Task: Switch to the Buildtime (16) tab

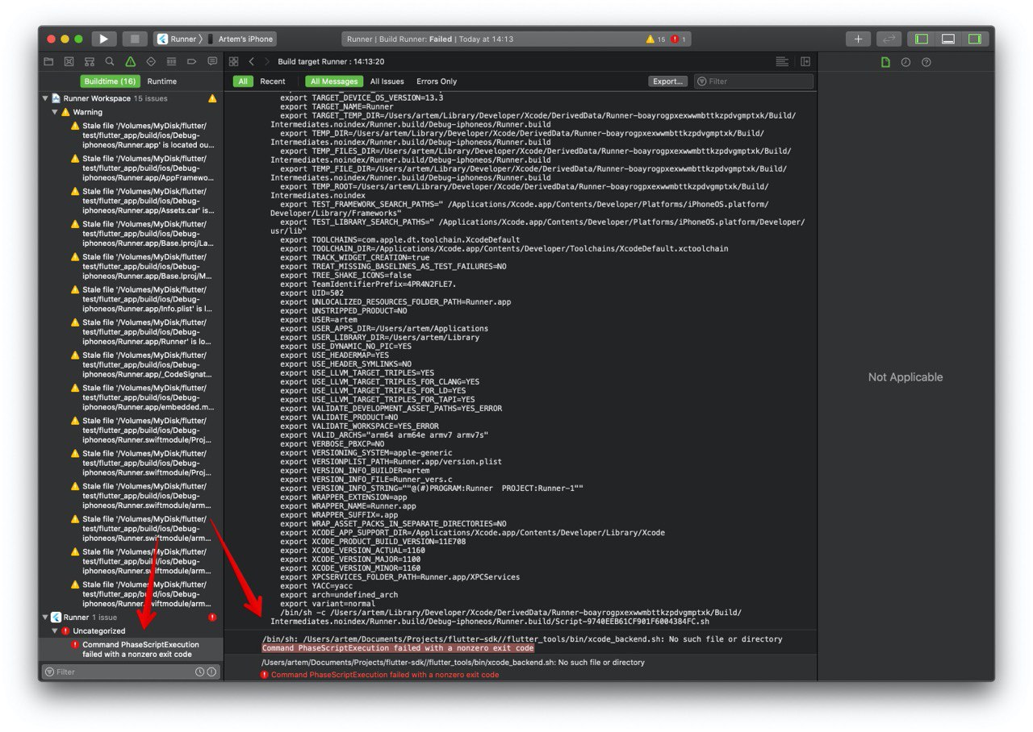Action: (110, 81)
